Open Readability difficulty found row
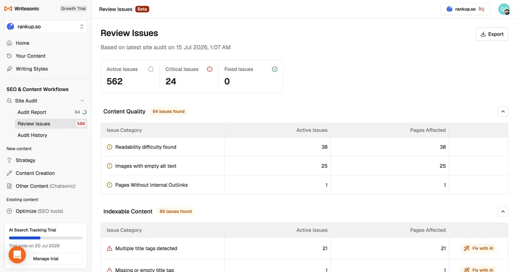The image size is (517, 272). click(305, 147)
